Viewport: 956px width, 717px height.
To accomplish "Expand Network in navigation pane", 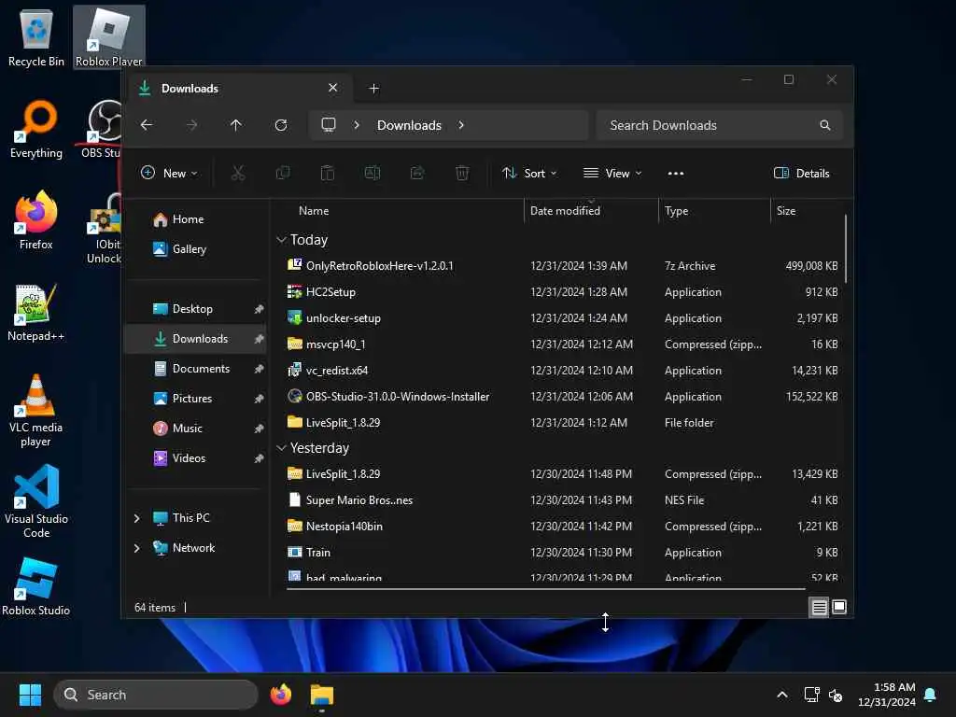I will 136,548.
